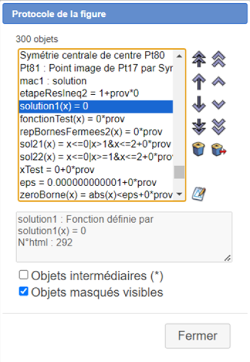Select the xTest = 0+0*prov entry
Screen dimensions: 250x362
click(96, 170)
